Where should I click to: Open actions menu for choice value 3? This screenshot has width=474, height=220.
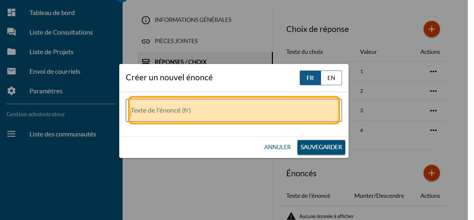tap(433, 111)
